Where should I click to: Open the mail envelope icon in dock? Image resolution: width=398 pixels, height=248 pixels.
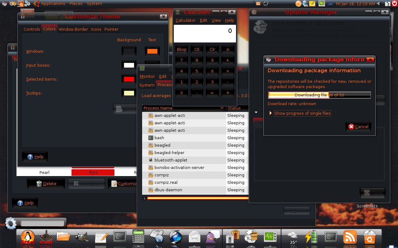pos(194,237)
